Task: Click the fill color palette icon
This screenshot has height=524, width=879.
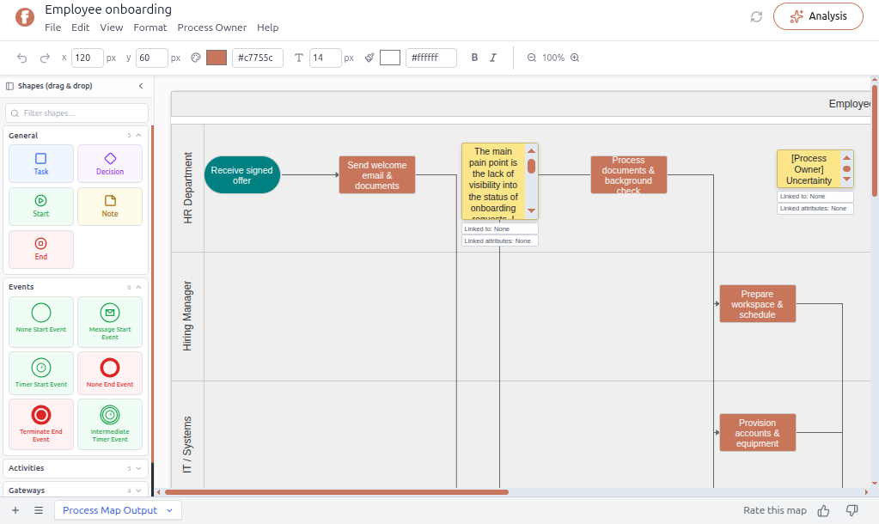Action: 196,58
